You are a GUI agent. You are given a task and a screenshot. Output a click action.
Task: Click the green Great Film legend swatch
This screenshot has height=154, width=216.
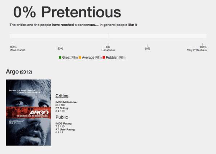(60, 58)
